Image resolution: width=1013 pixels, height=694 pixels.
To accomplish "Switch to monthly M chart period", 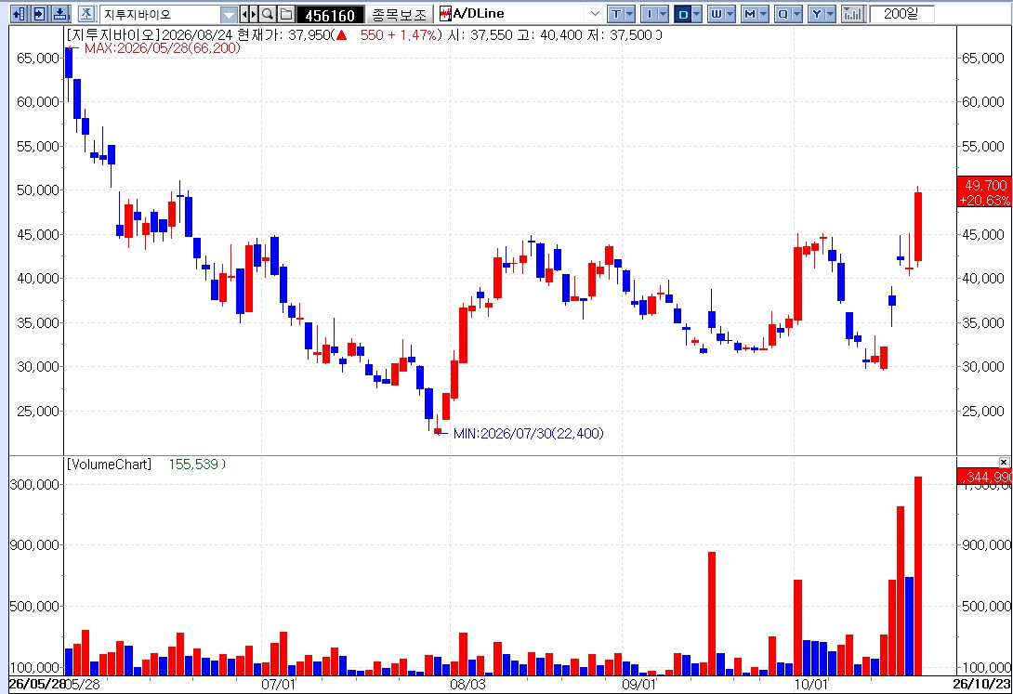I will (749, 14).
